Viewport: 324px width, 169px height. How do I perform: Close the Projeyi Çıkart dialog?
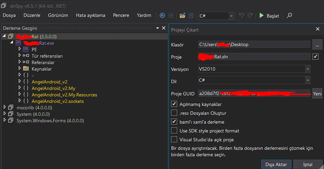[318, 29]
